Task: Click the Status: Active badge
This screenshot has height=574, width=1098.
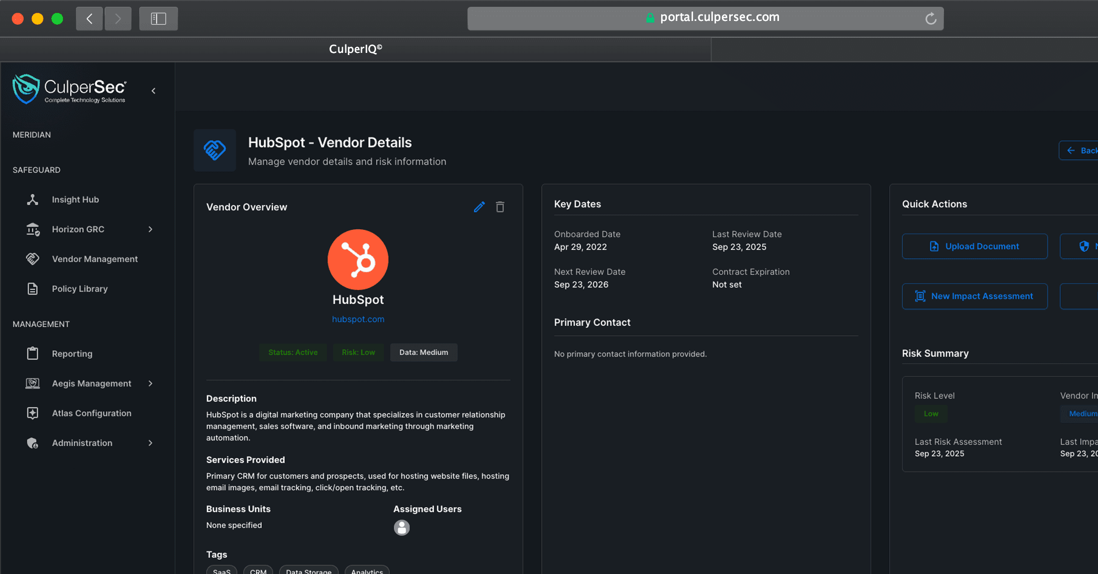Action: (293, 352)
